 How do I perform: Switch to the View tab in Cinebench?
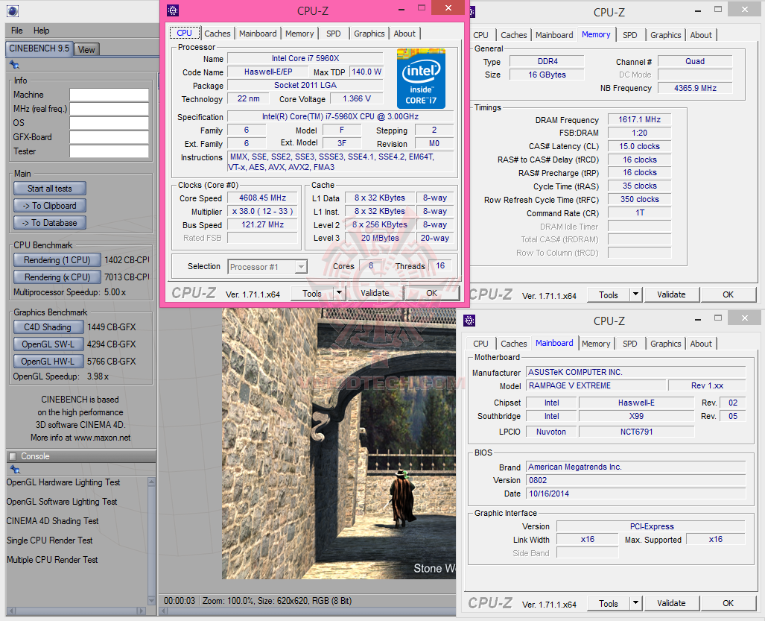click(x=86, y=49)
